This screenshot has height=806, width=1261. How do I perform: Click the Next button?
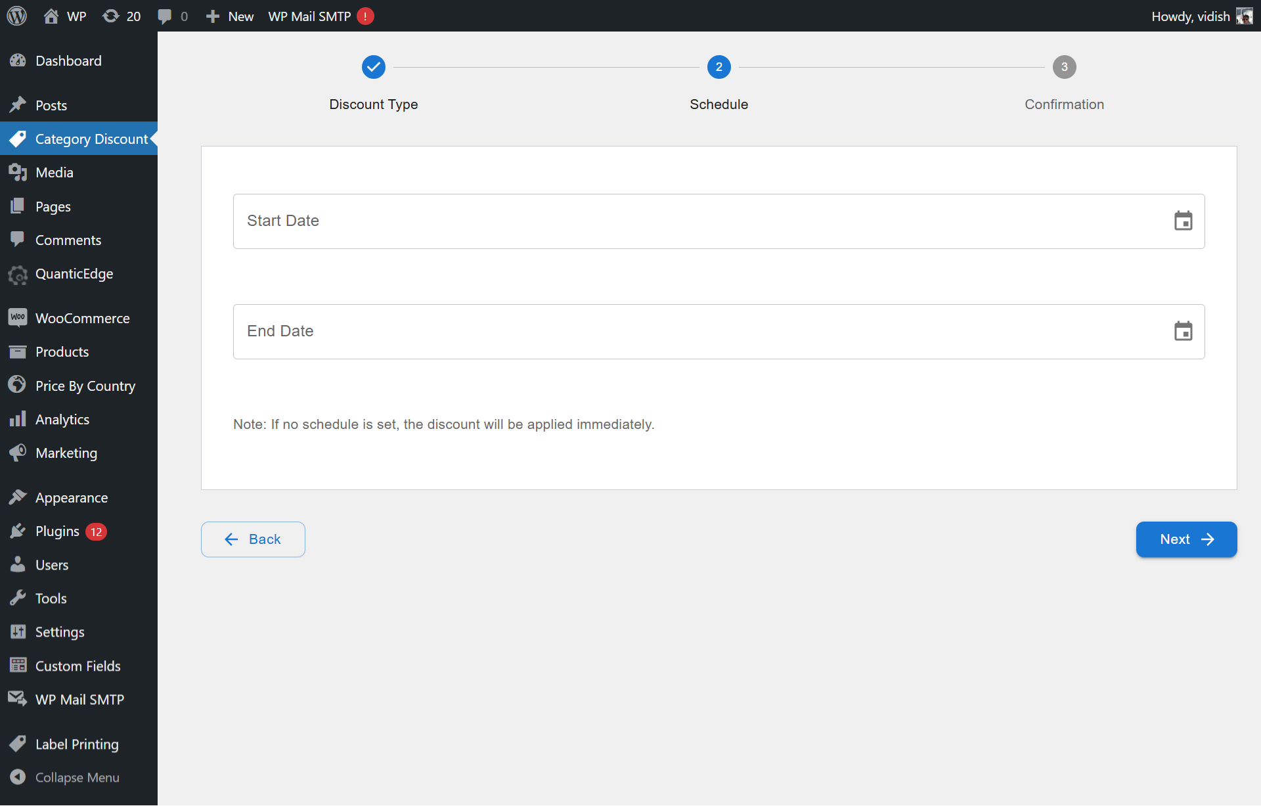click(1186, 539)
